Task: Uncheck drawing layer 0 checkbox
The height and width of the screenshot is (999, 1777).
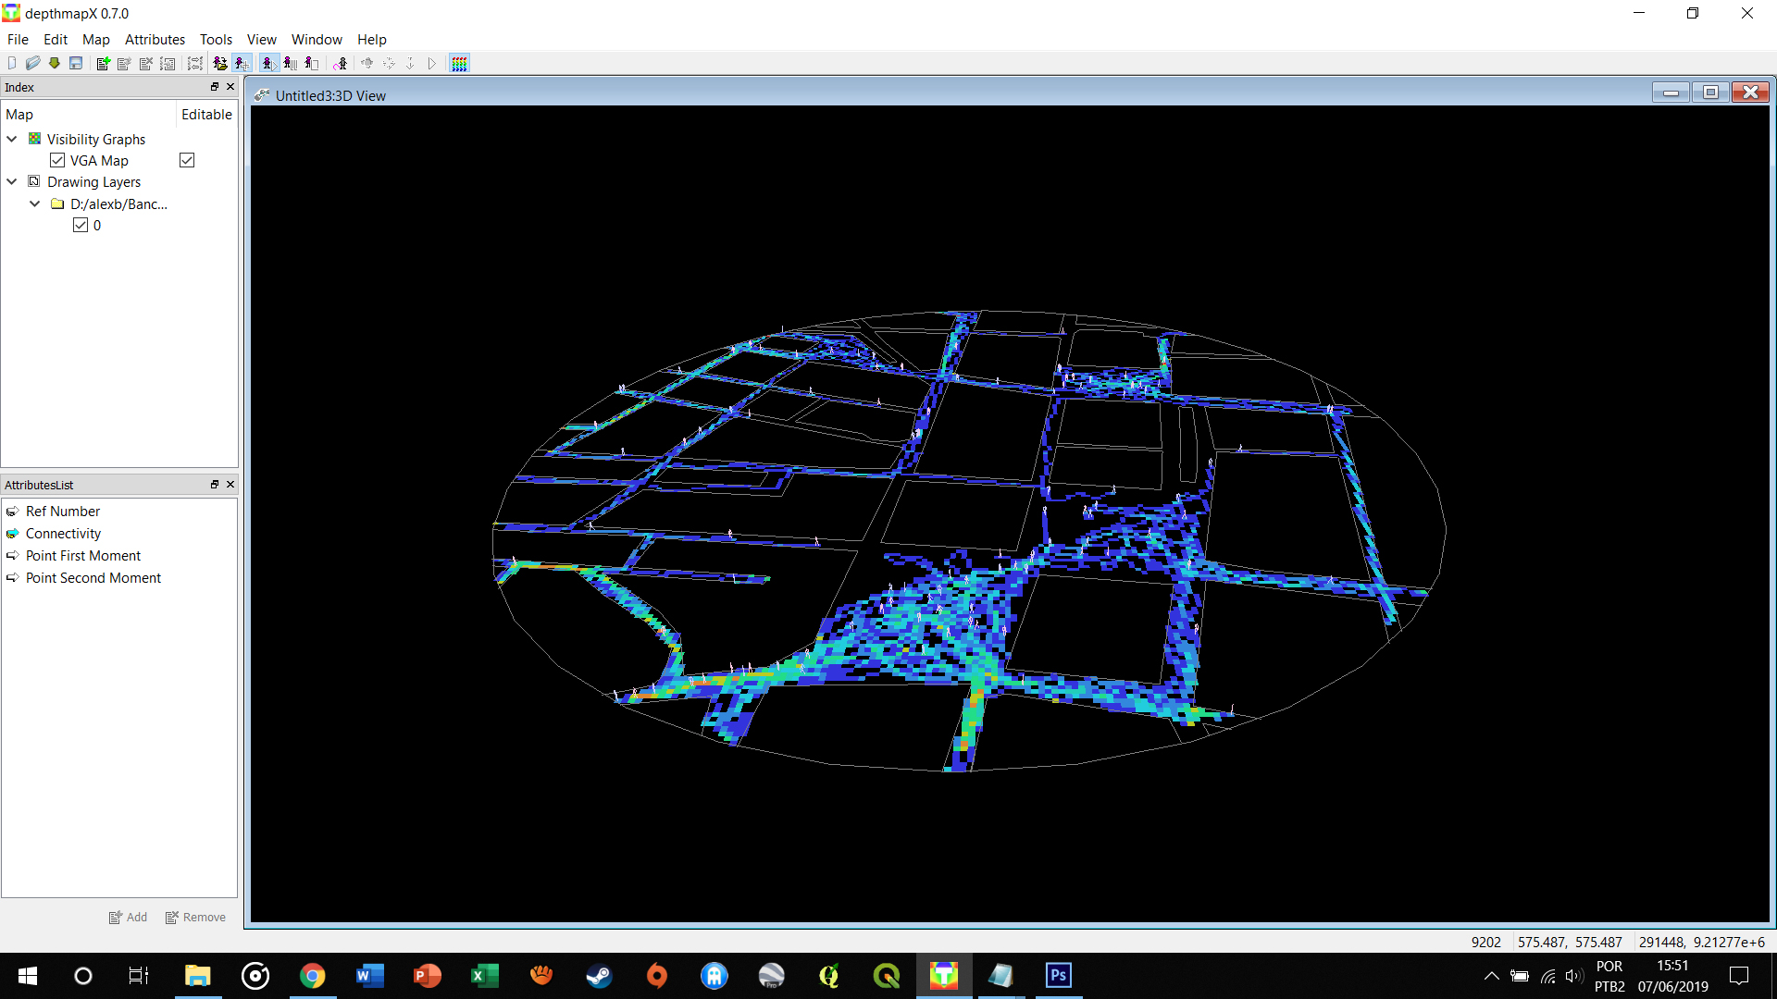Action: (81, 225)
